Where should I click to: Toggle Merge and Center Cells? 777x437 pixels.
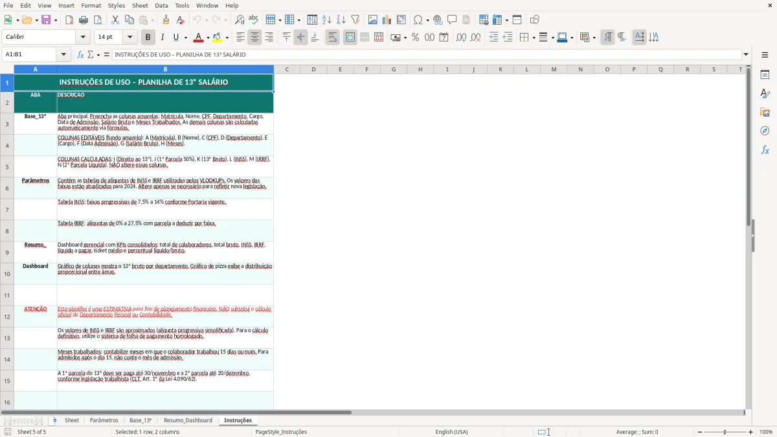coord(350,38)
